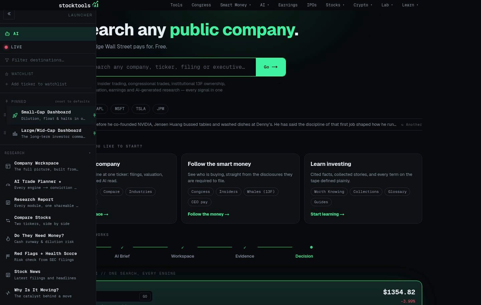The height and width of the screenshot is (305, 481).
Task: Click the Evidence step checkmark
Action: click(245, 248)
